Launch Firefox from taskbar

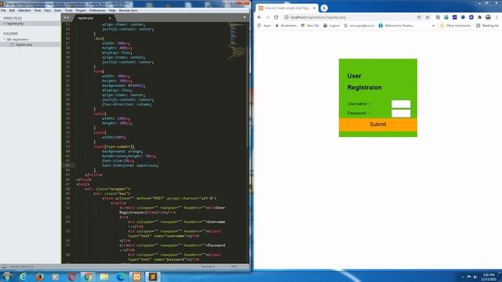(x=39, y=277)
